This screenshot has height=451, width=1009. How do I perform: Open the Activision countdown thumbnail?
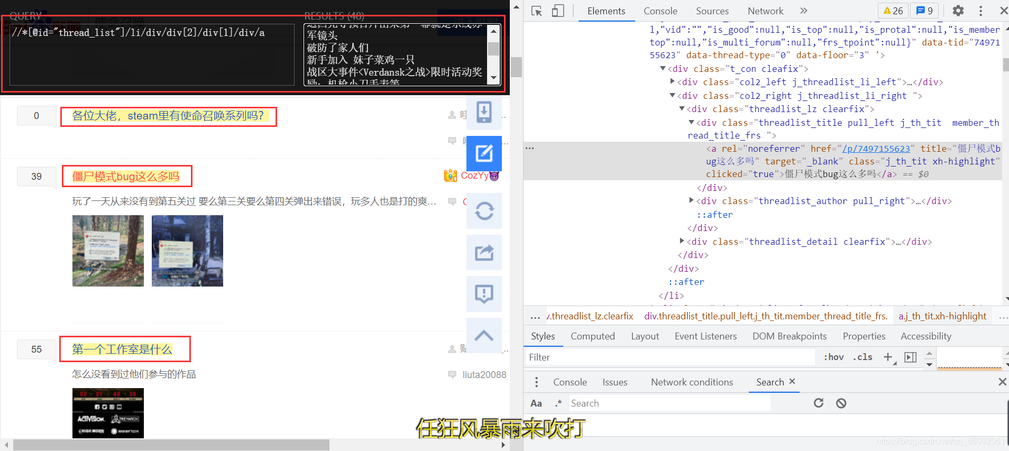[108, 413]
